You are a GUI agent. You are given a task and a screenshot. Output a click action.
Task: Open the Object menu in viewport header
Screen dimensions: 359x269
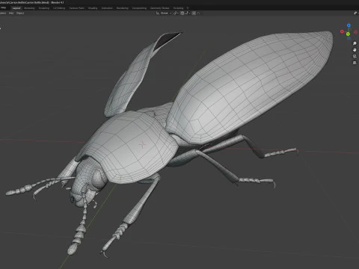pyautogui.click(x=20, y=13)
